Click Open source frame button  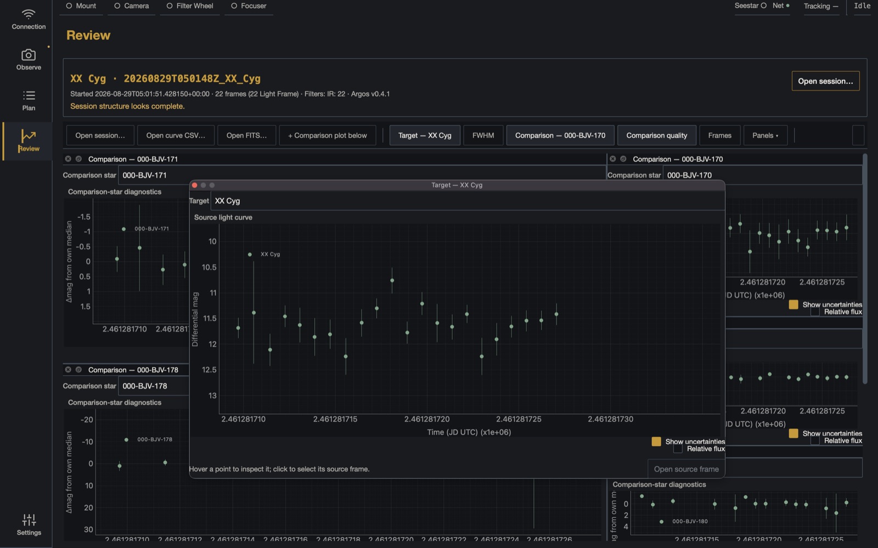pyautogui.click(x=686, y=469)
